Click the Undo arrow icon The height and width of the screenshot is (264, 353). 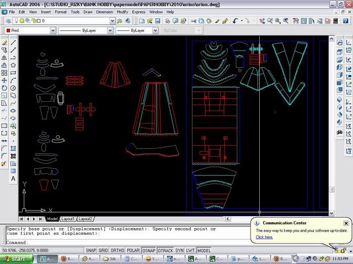[236, 21]
